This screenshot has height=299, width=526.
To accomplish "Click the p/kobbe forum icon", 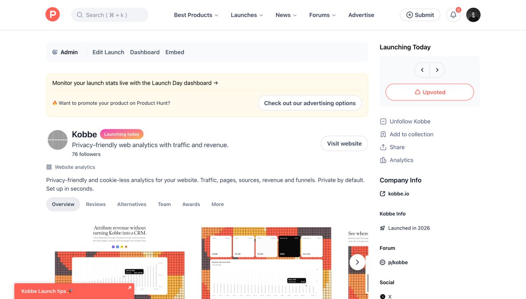I will 383,262.
